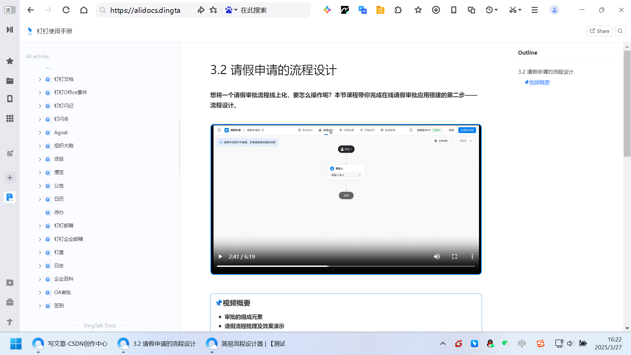Expand the 项目 tree item
Screen dimensions: 631x355
click(x=40, y=159)
